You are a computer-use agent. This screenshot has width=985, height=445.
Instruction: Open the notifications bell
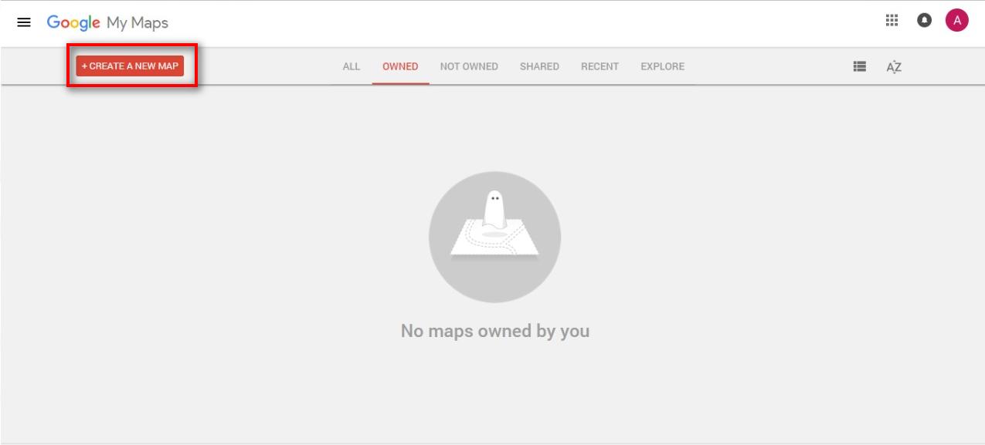click(924, 22)
